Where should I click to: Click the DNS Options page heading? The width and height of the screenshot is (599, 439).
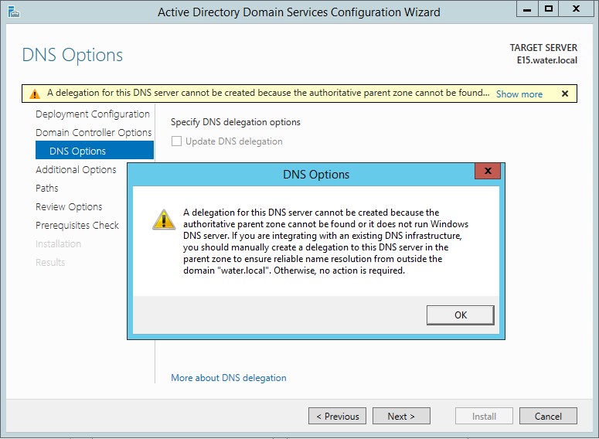point(72,55)
